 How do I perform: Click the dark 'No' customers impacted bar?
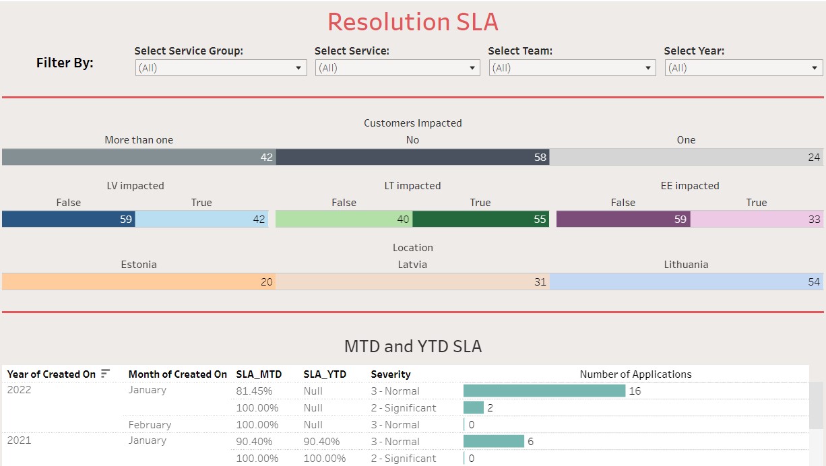coord(412,157)
